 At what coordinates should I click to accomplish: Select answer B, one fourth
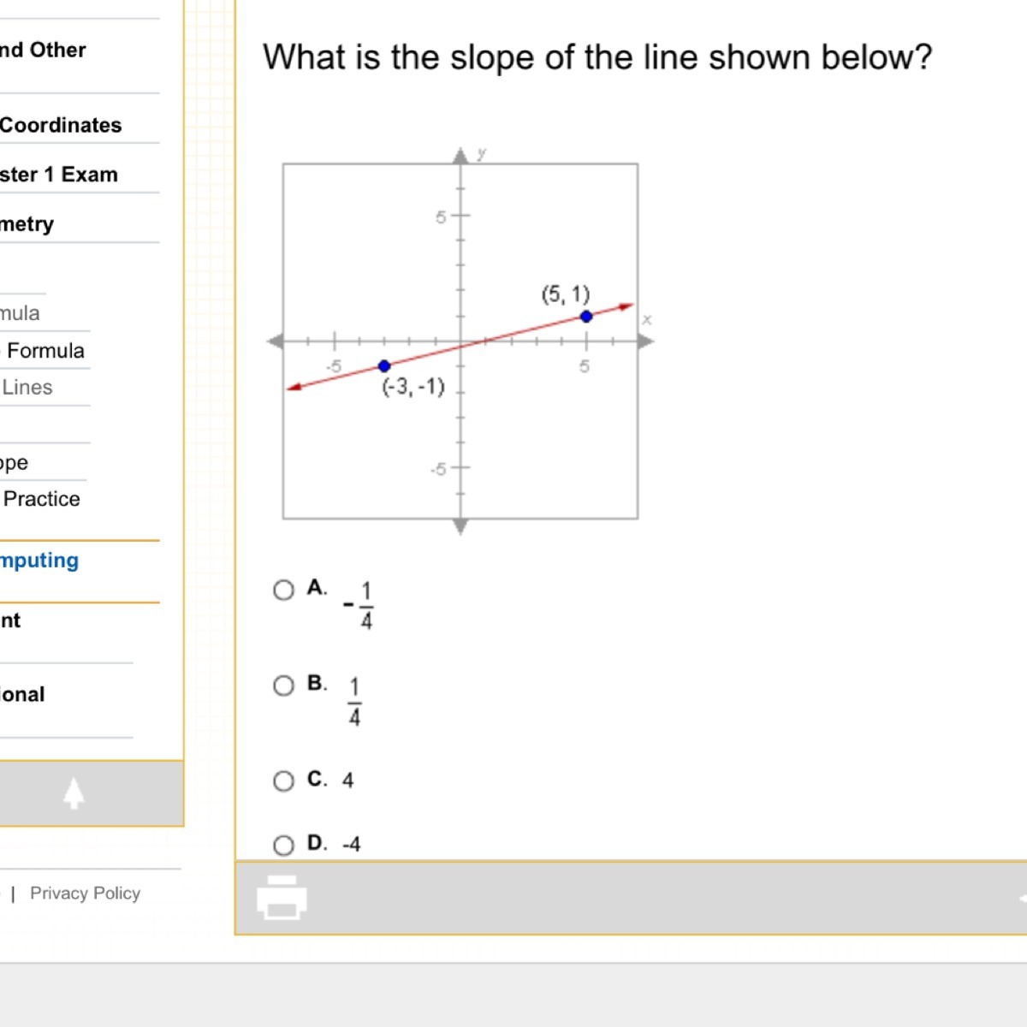tap(283, 686)
